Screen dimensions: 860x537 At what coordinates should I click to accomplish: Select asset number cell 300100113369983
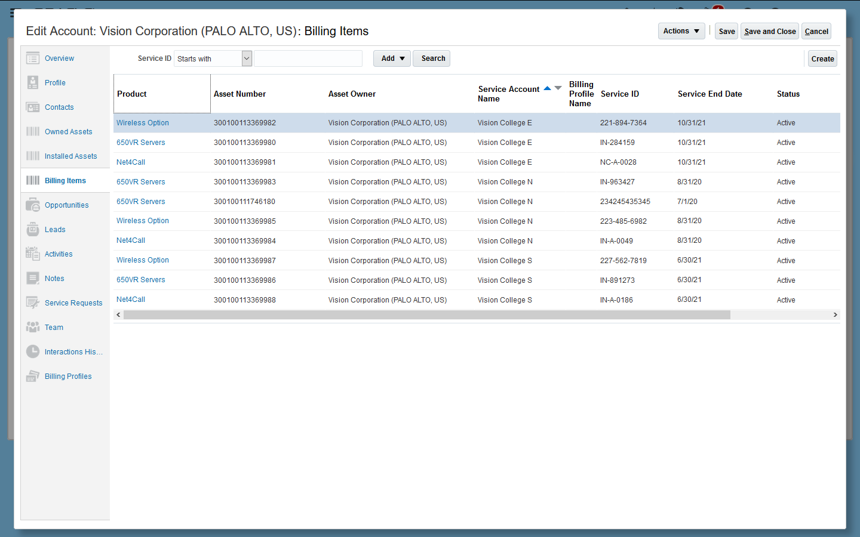245,182
